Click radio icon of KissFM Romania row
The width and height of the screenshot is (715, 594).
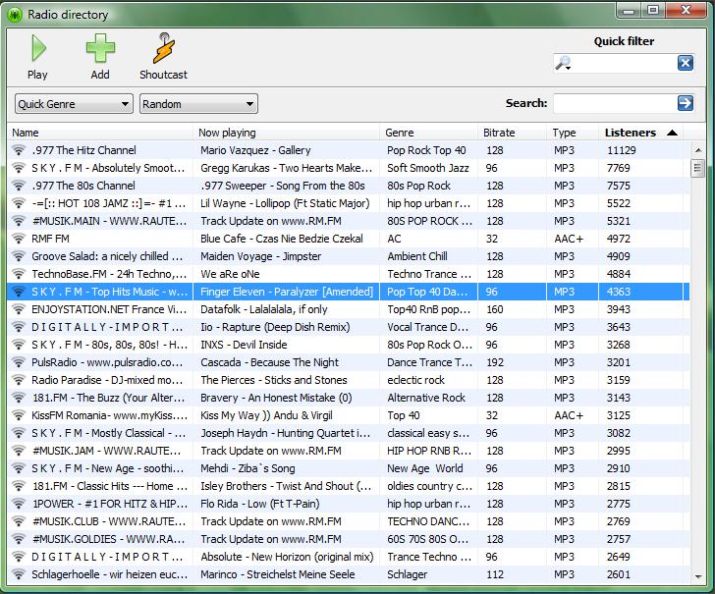19,415
